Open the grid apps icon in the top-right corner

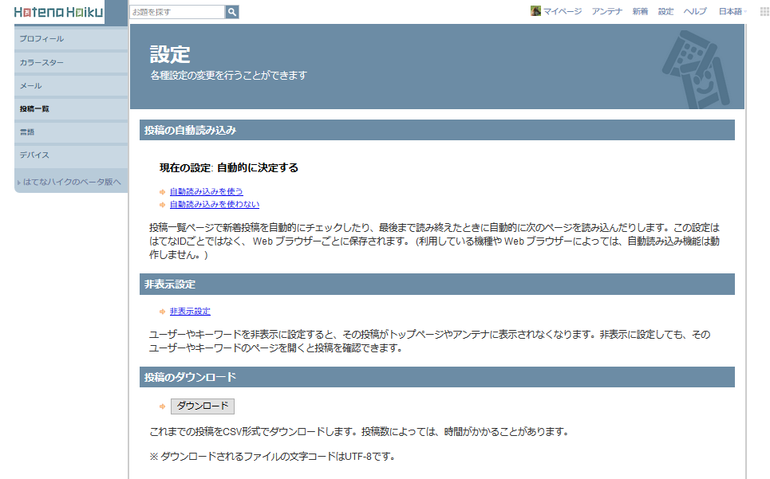click(764, 11)
